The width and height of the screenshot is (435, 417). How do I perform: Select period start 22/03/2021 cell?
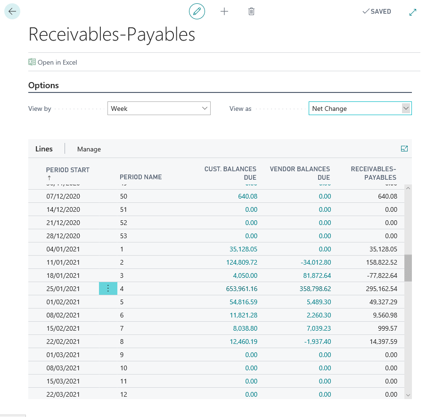click(63, 394)
